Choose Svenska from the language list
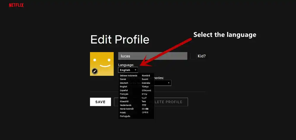The width and height of the screenshot is (296, 140). click(x=146, y=83)
